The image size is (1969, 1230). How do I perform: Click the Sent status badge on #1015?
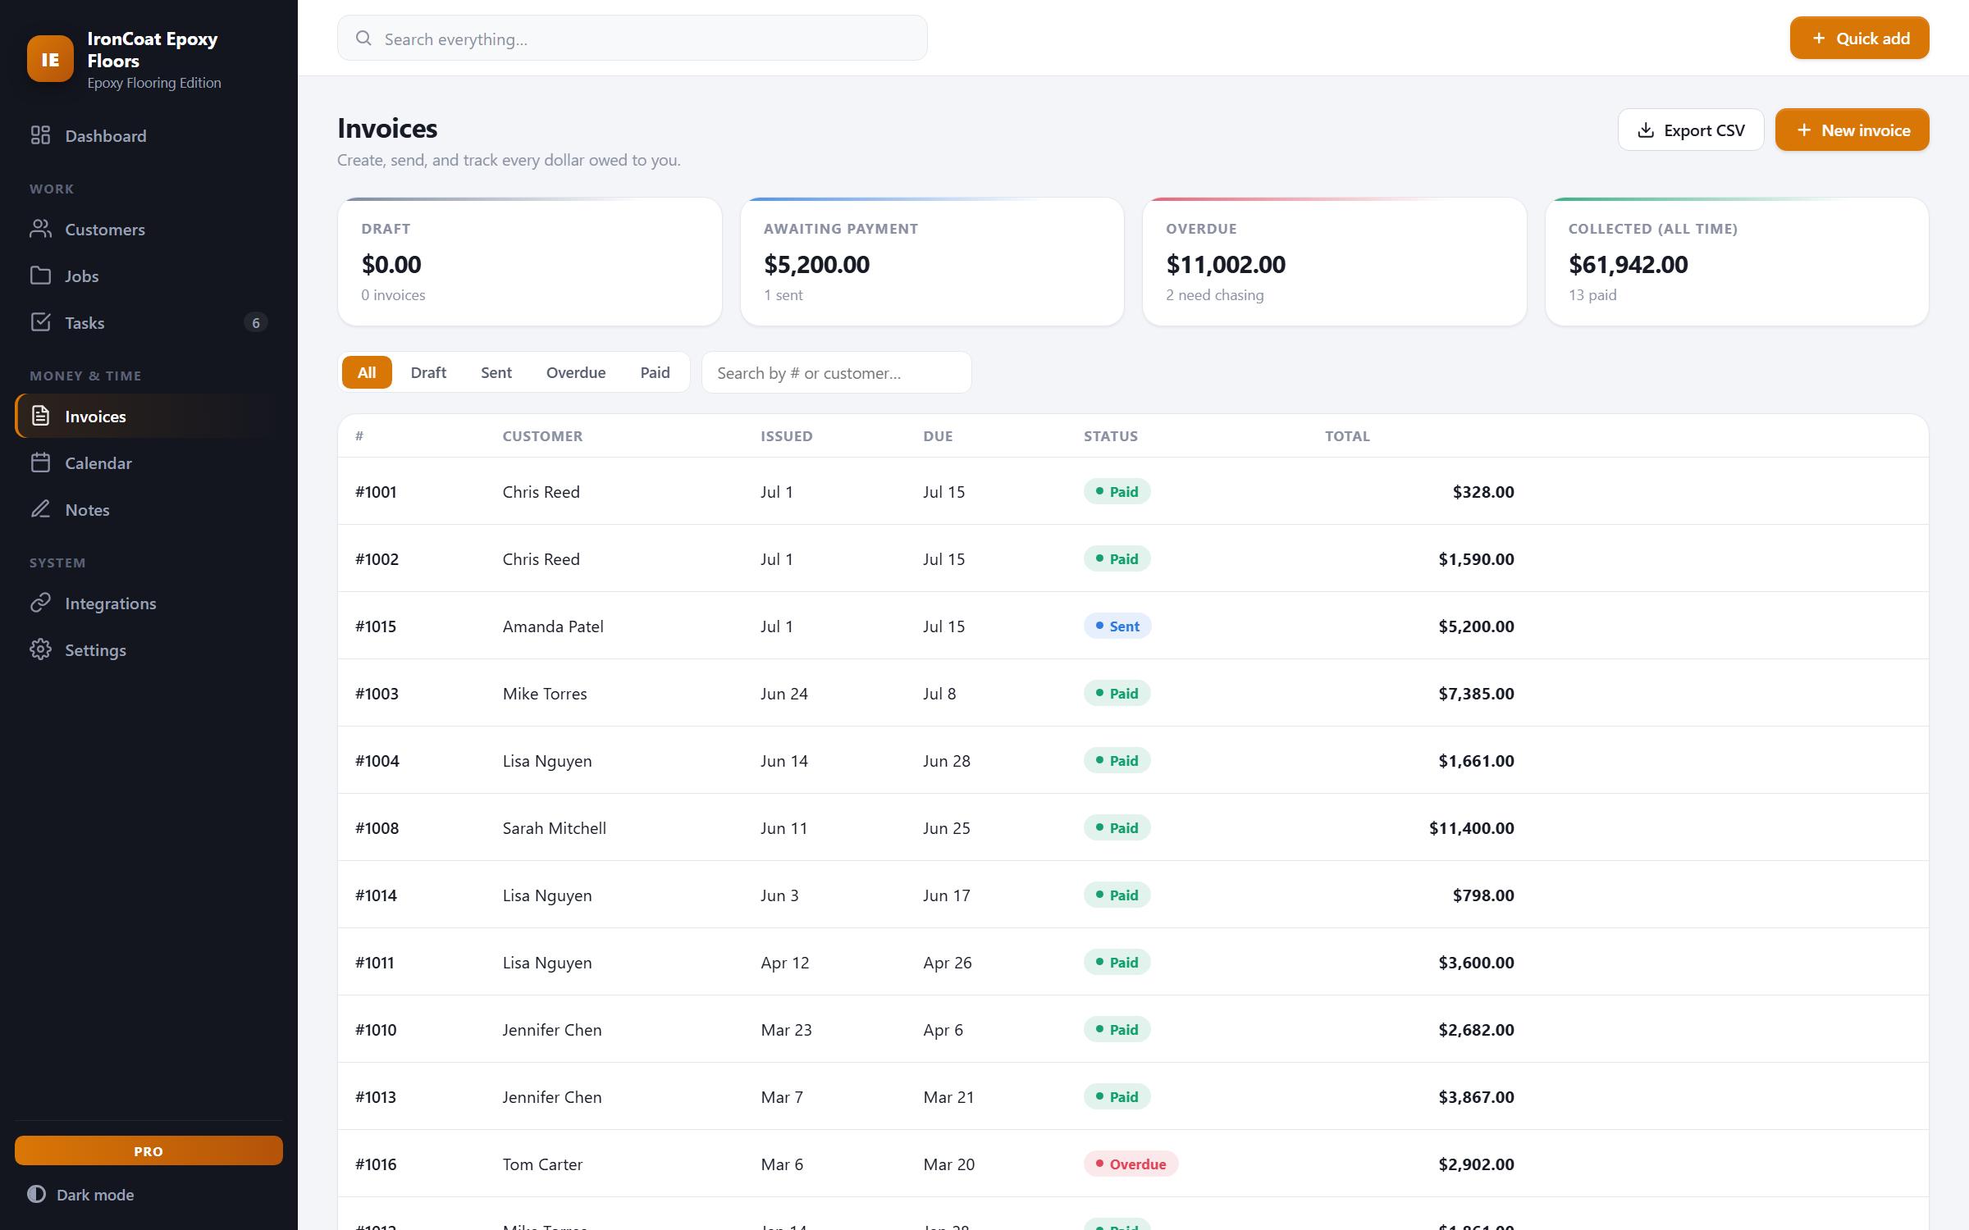pos(1117,626)
